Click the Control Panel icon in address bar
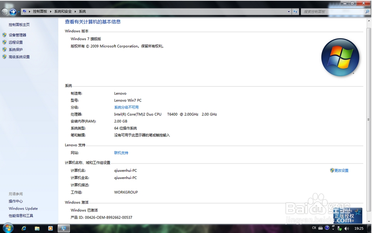 coord(24,12)
